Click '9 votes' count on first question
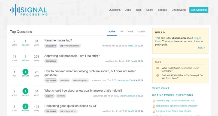Screen dimensions: 218x116 pos(14,43)
